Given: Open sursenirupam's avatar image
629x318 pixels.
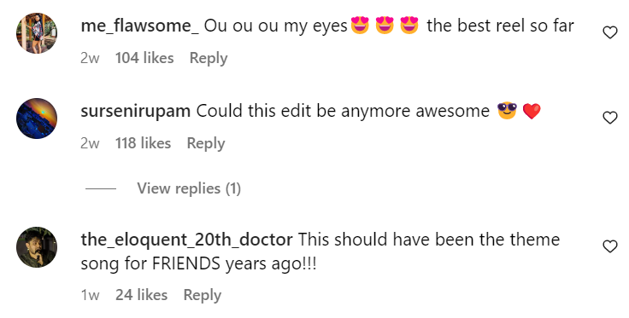Looking at the screenshot, I should (x=37, y=119).
